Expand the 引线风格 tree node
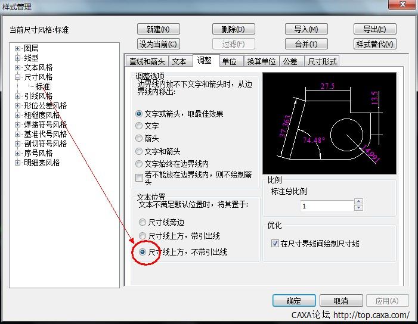The width and height of the screenshot is (418, 324). click(x=18, y=96)
